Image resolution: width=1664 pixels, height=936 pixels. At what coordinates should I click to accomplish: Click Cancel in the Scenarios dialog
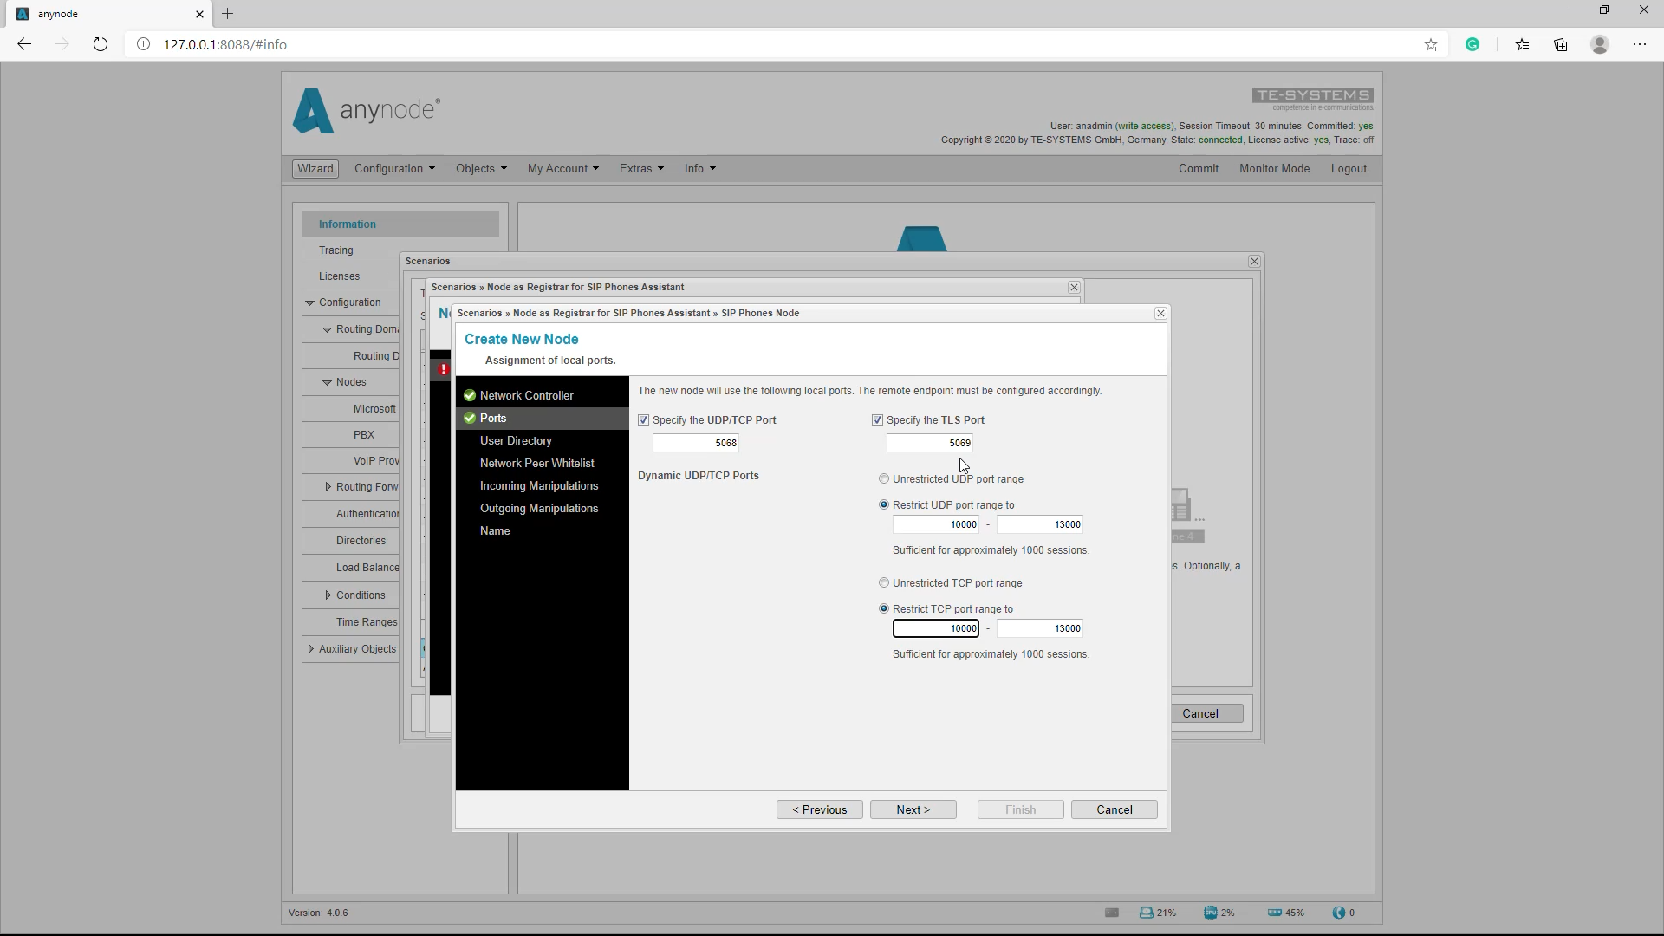click(x=1206, y=713)
